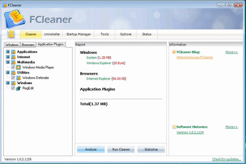This screenshot has height=164, width=246.
Task: Toggle the Windows Defender checkbox
Action: [x=13, y=78]
